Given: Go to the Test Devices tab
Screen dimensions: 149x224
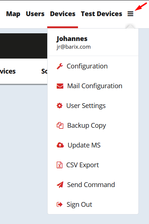Looking at the screenshot, I should pos(101,14).
